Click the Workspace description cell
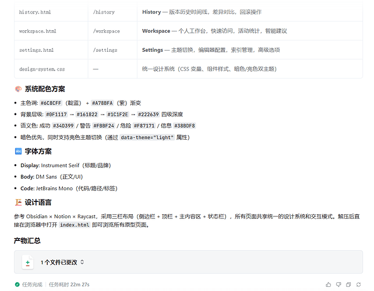 point(250,31)
